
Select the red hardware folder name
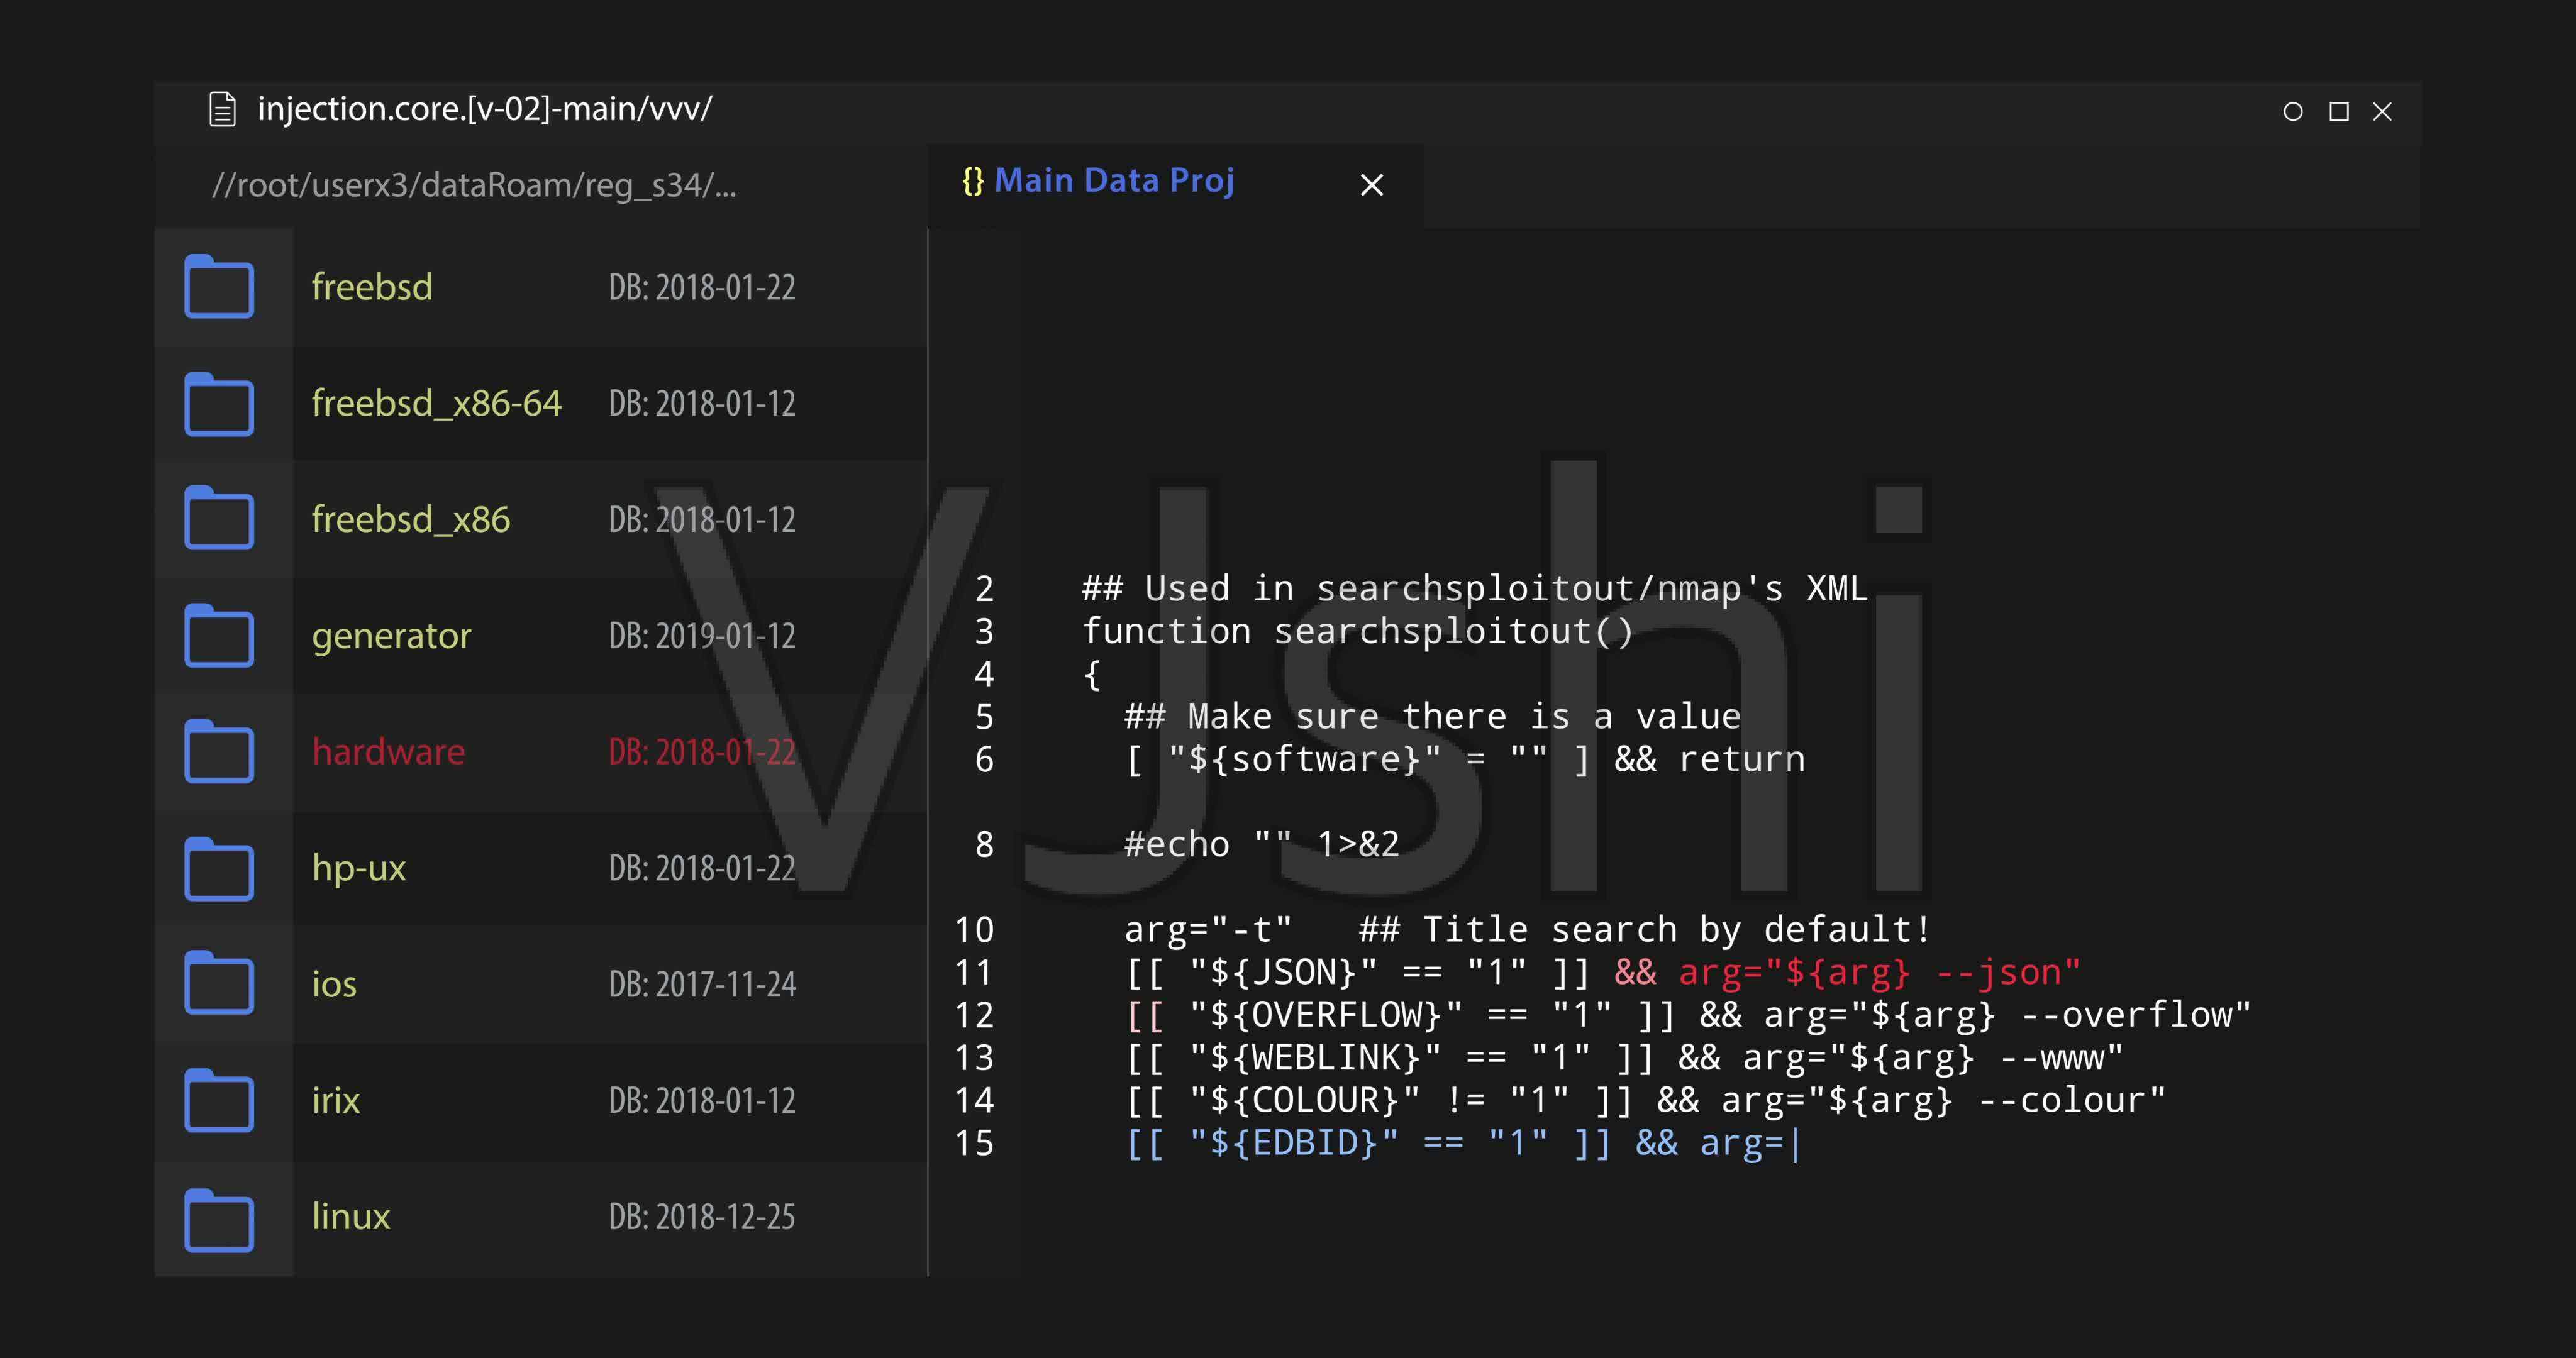coord(388,751)
